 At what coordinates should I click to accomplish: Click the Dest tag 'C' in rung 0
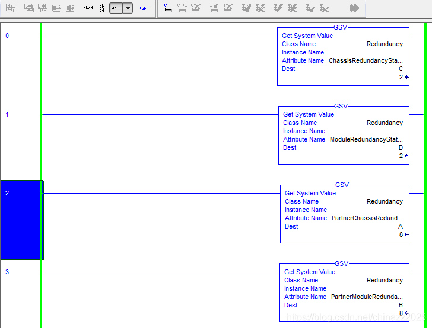[x=401, y=69]
